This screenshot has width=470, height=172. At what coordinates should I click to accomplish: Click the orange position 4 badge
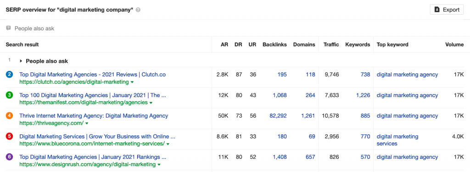click(9, 116)
